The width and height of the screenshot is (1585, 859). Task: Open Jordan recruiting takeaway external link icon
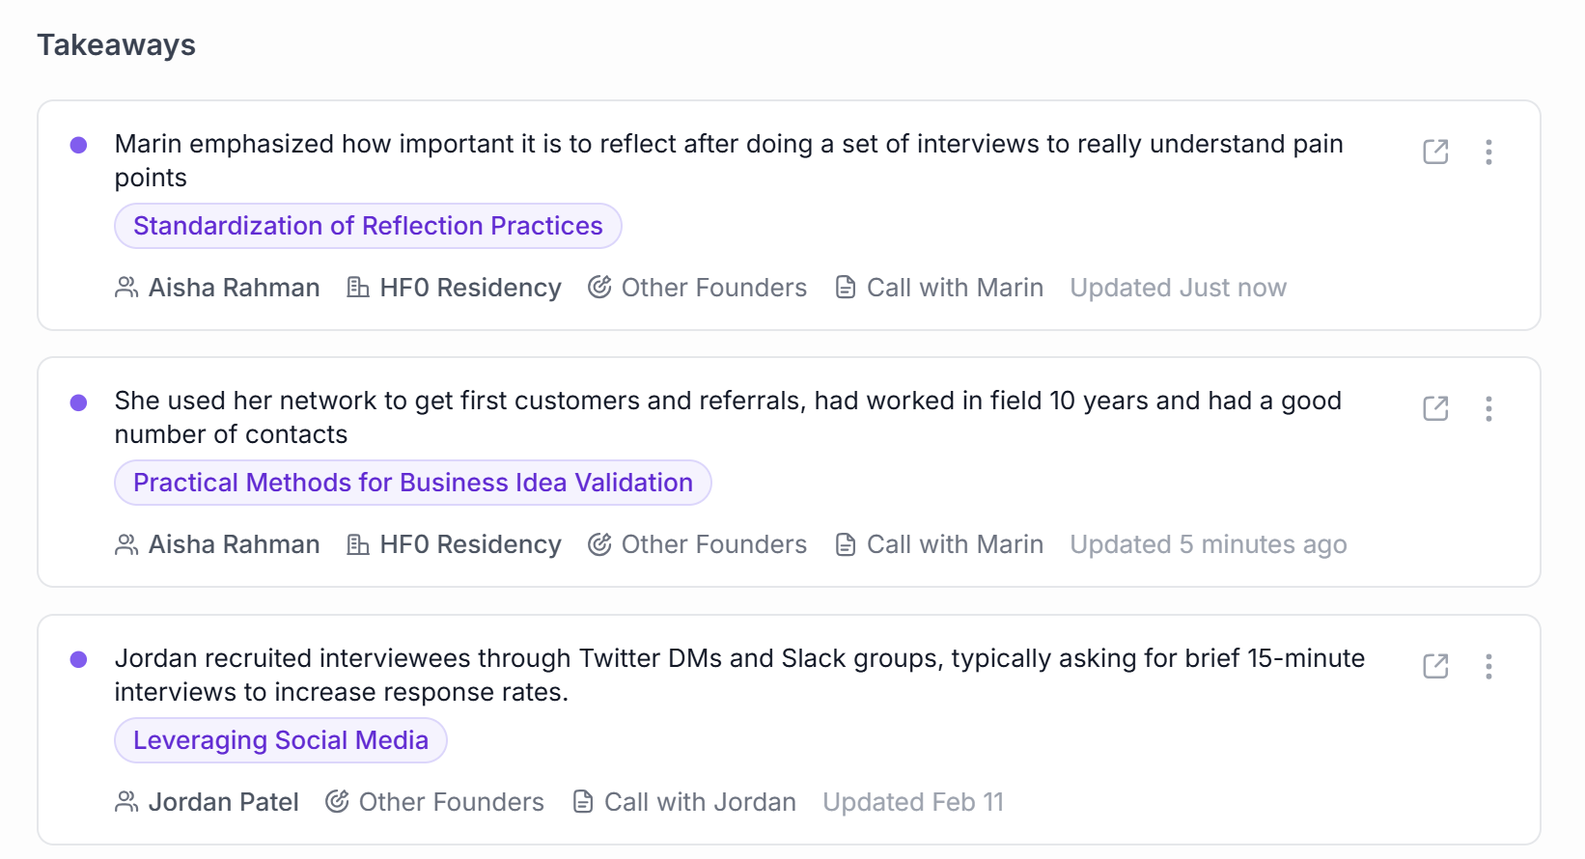pyautogui.click(x=1435, y=666)
